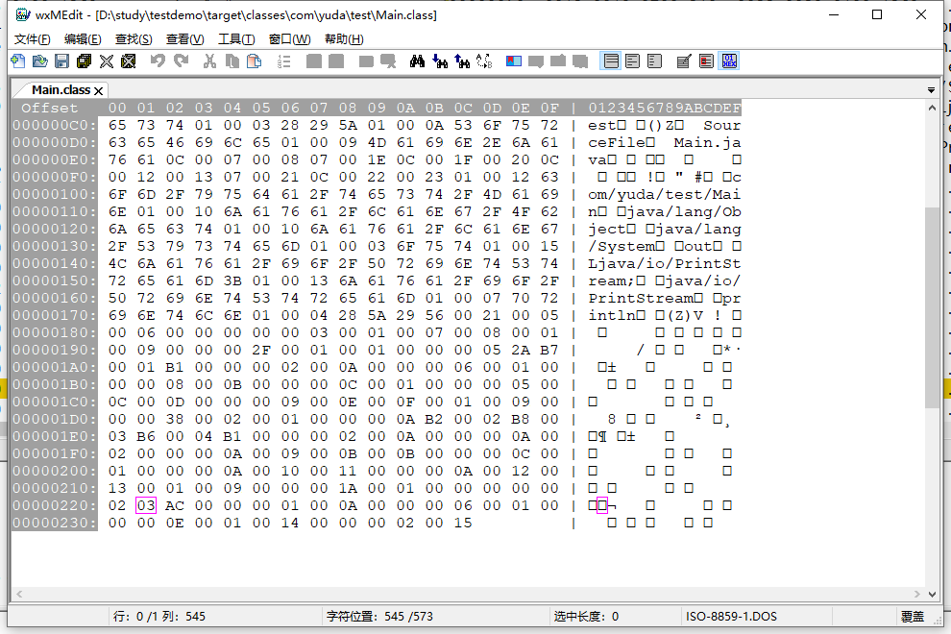This screenshot has height=634, width=951.
Task: Click the Open File folder icon
Action: click(x=40, y=61)
